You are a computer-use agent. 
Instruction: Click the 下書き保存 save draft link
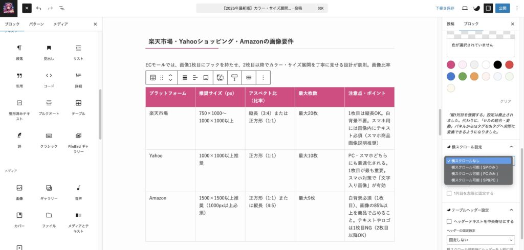(445, 8)
